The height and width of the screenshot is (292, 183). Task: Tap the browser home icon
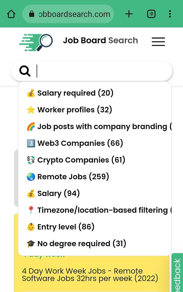click(11, 14)
